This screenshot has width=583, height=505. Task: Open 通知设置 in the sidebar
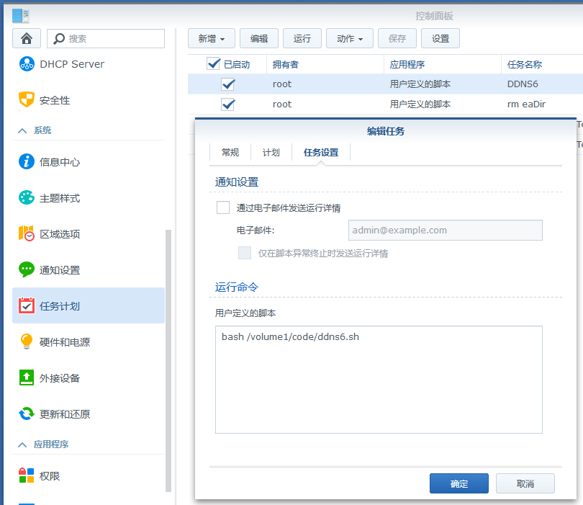(x=60, y=270)
